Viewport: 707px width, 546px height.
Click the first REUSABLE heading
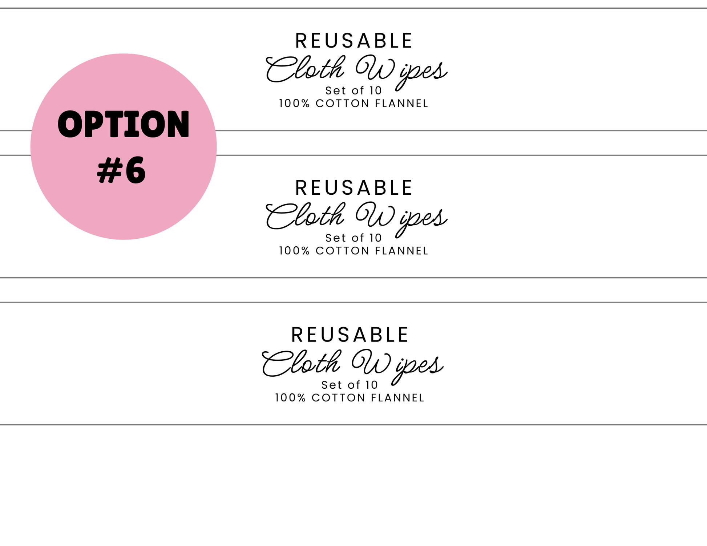354,41
